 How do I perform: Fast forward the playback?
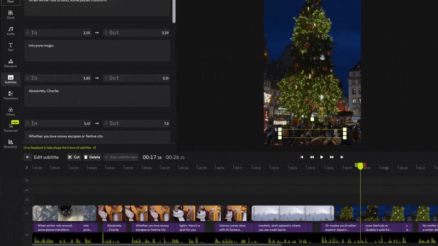[332, 157]
